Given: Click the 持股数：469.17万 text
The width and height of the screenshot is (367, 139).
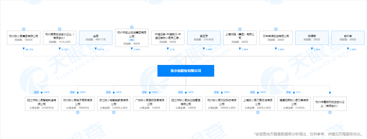Looking at the screenshot, I should pos(96,39).
